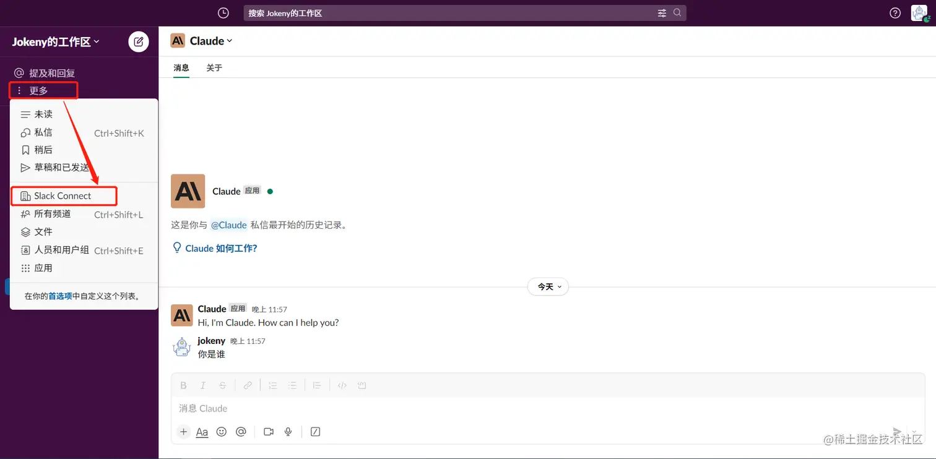Select Slack Connect from the menu
Viewport: 936px width, 459px height.
64,195
